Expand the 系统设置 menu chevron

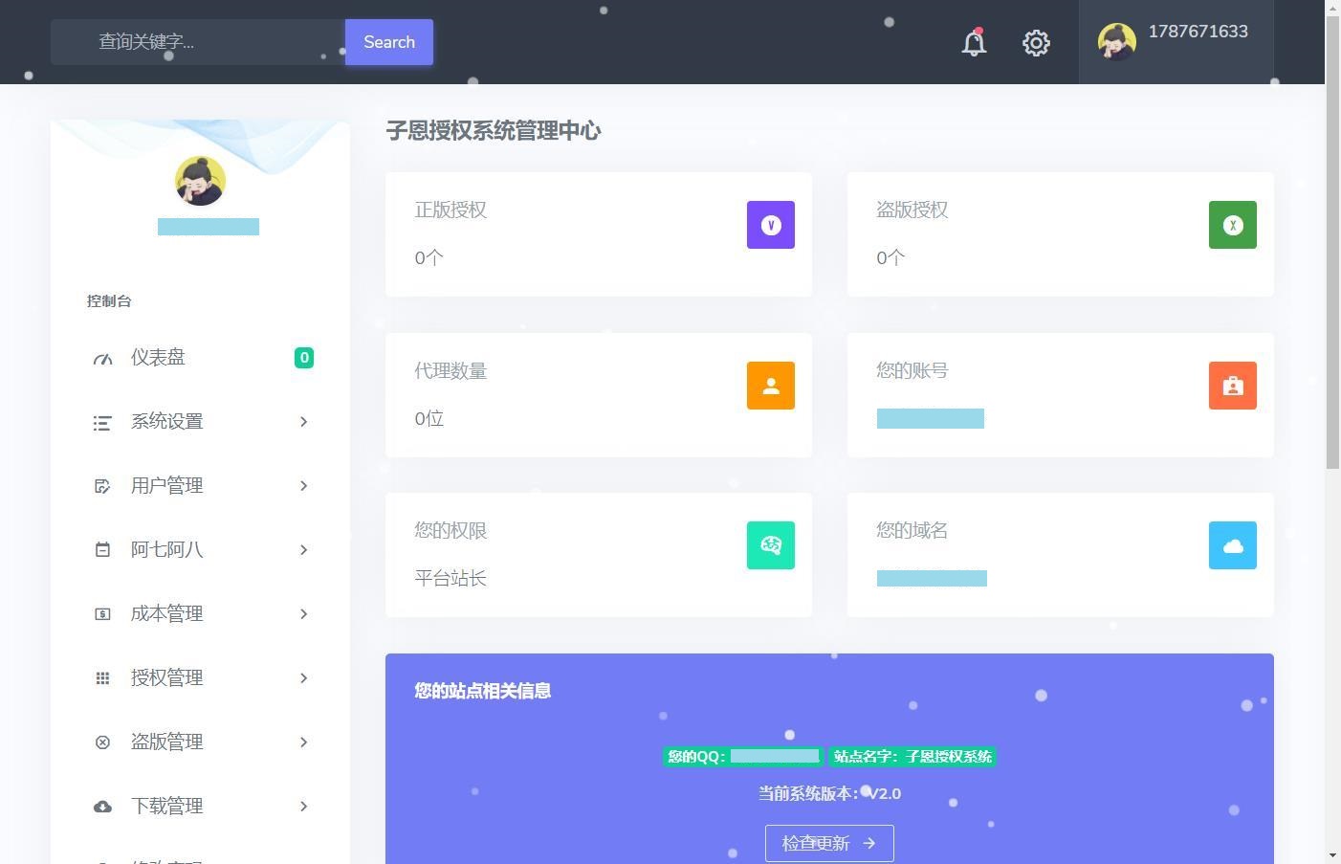[x=304, y=422]
